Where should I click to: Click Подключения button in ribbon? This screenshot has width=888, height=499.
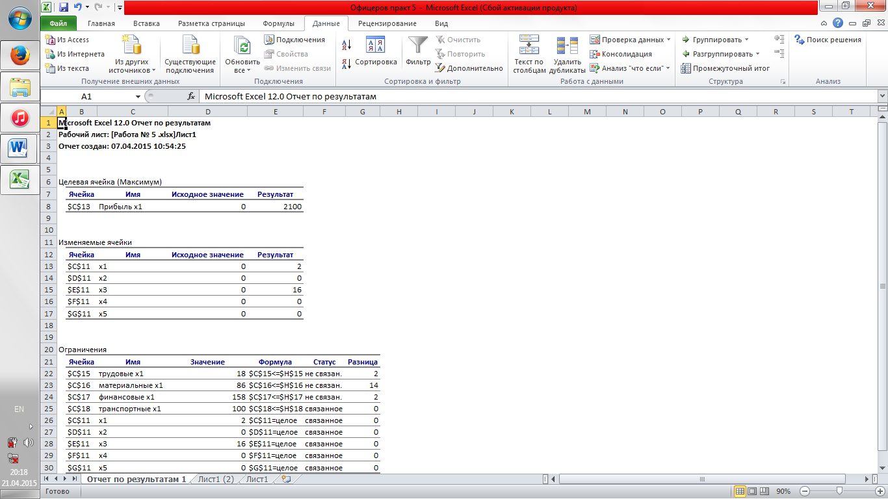point(294,40)
